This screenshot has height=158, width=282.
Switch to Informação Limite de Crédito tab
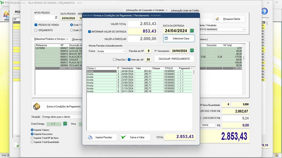coord(185,11)
